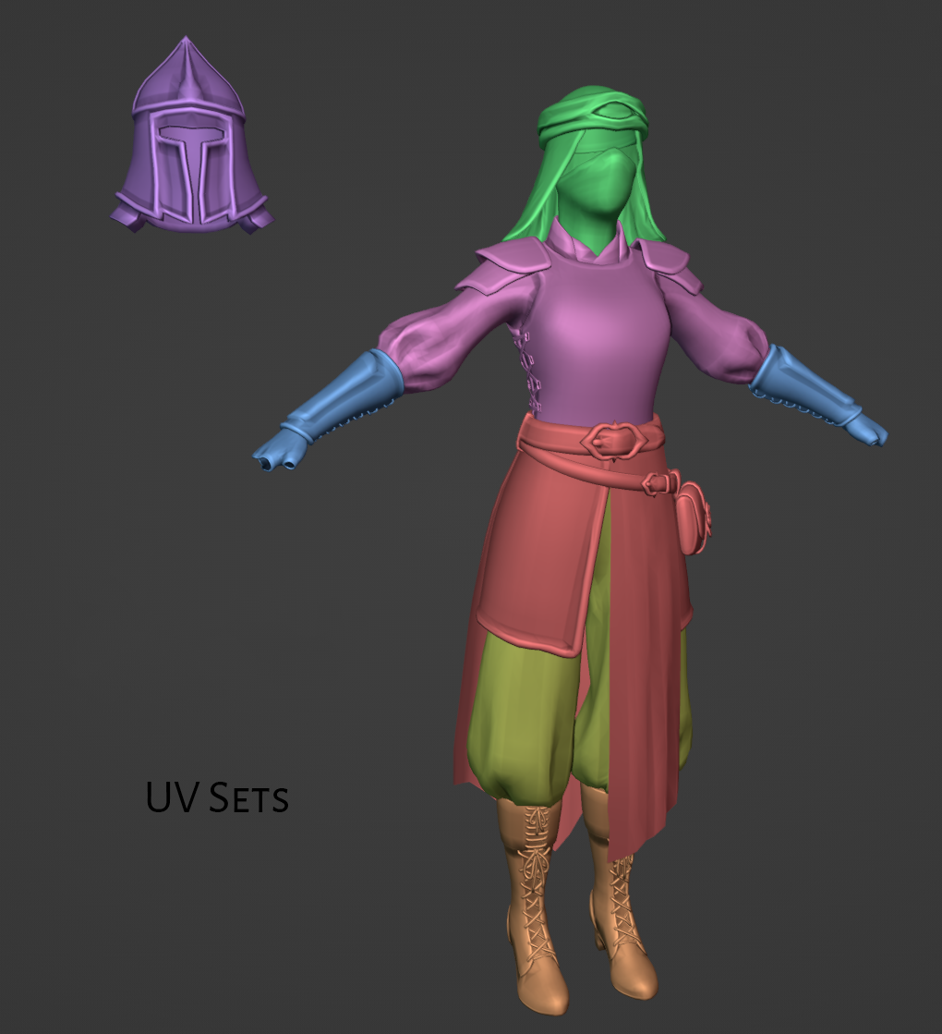The image size is (942, 1034).
Task: Click the red pouch on belt
Action: click(693, 518)
